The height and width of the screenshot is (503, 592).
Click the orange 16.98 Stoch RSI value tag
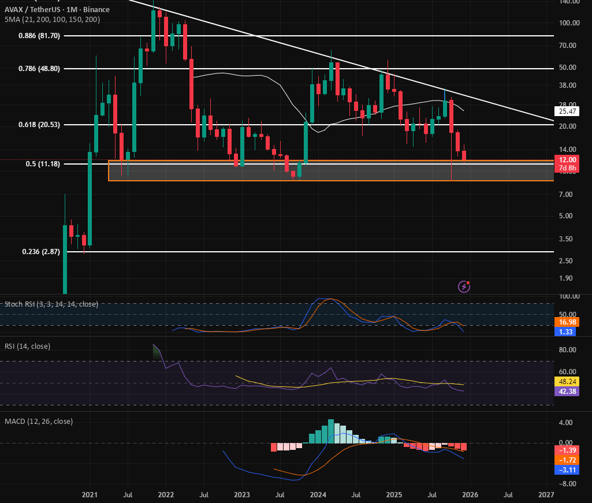click(x=567, y=322)
